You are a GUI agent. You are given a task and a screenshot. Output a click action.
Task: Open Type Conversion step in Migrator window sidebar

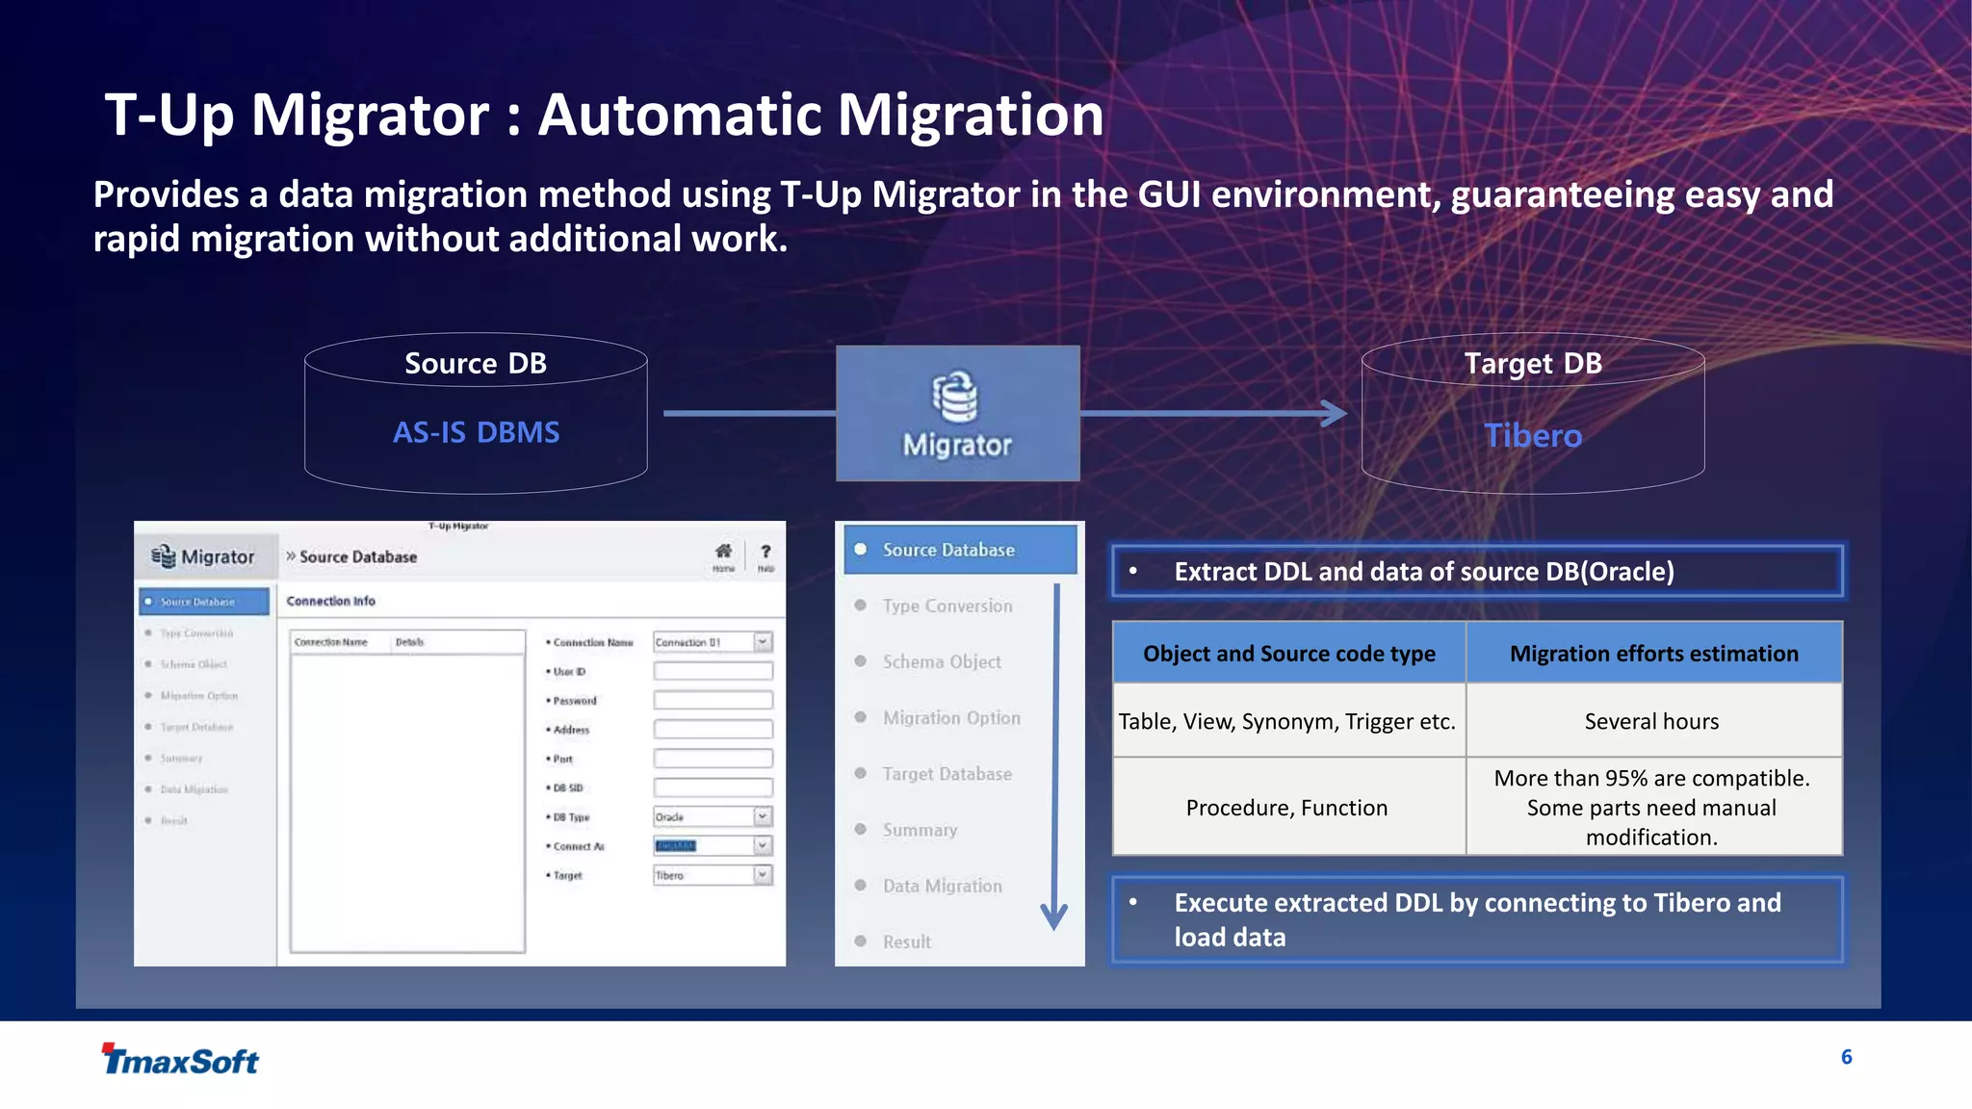196,633
